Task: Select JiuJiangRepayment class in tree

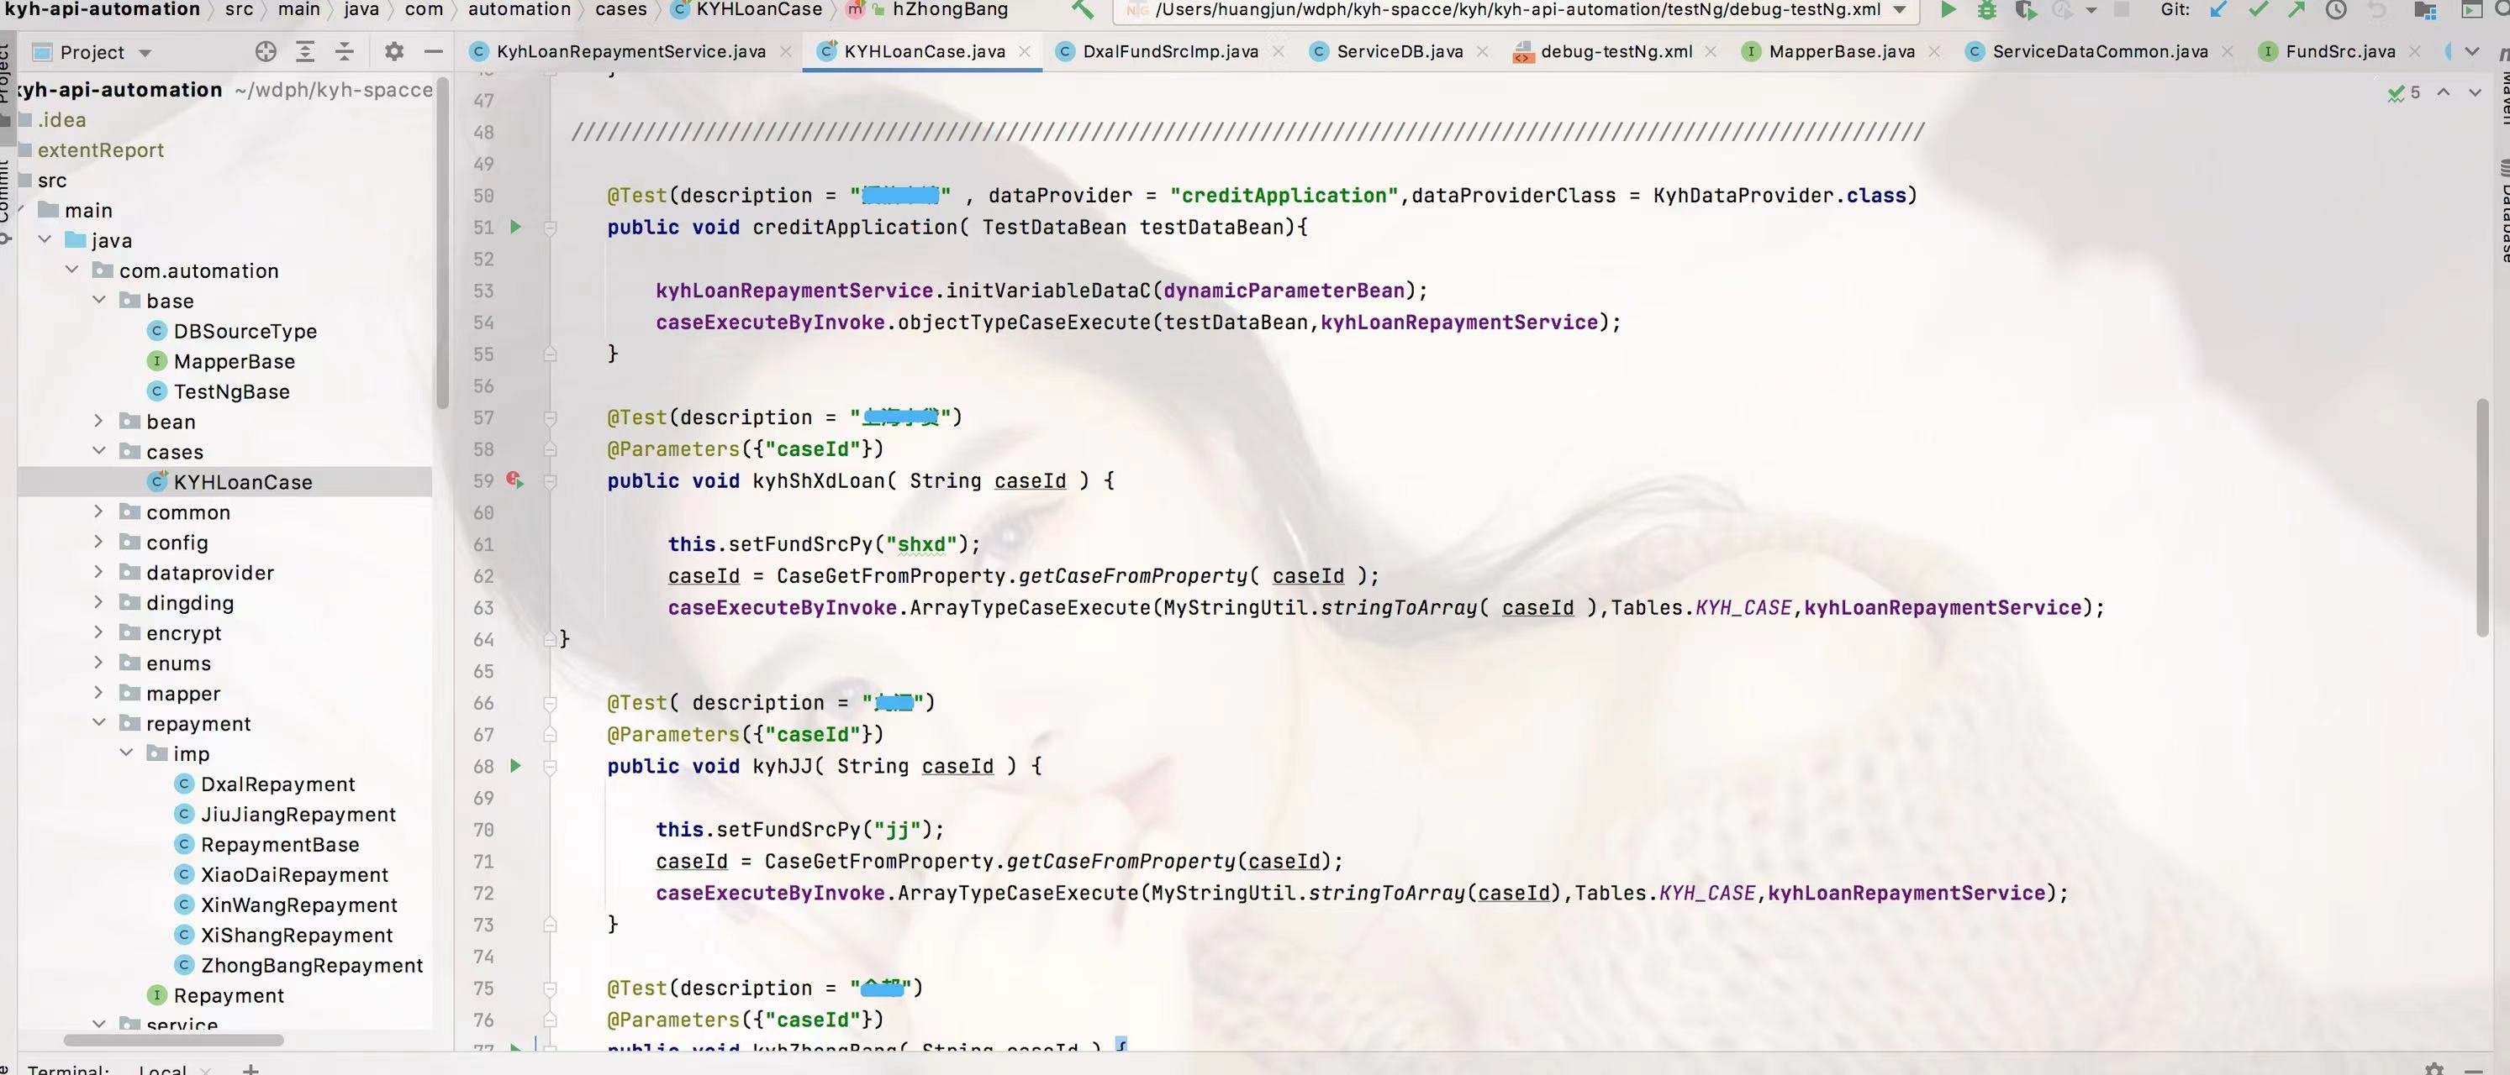Action: tap(298, 814)
